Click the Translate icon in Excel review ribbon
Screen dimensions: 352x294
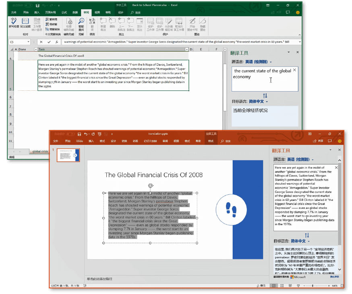pos(92,22)
